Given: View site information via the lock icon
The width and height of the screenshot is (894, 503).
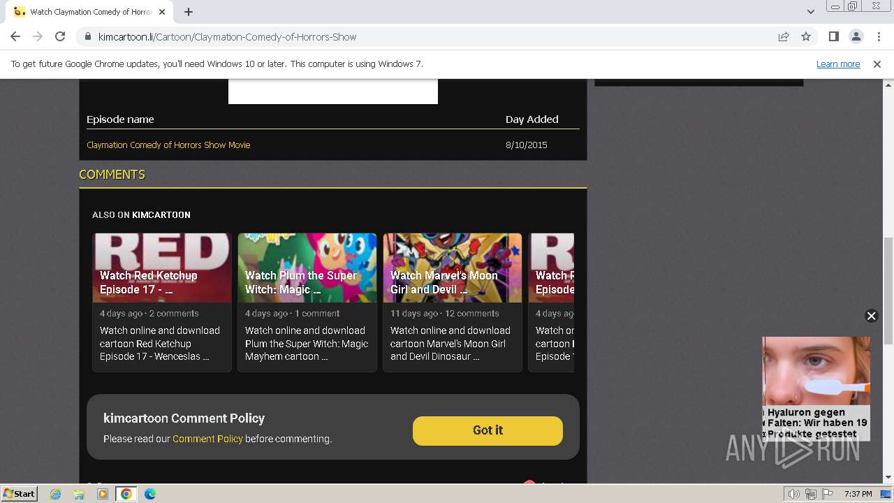Looking at the screenshot, I should (x=87, y=36).
